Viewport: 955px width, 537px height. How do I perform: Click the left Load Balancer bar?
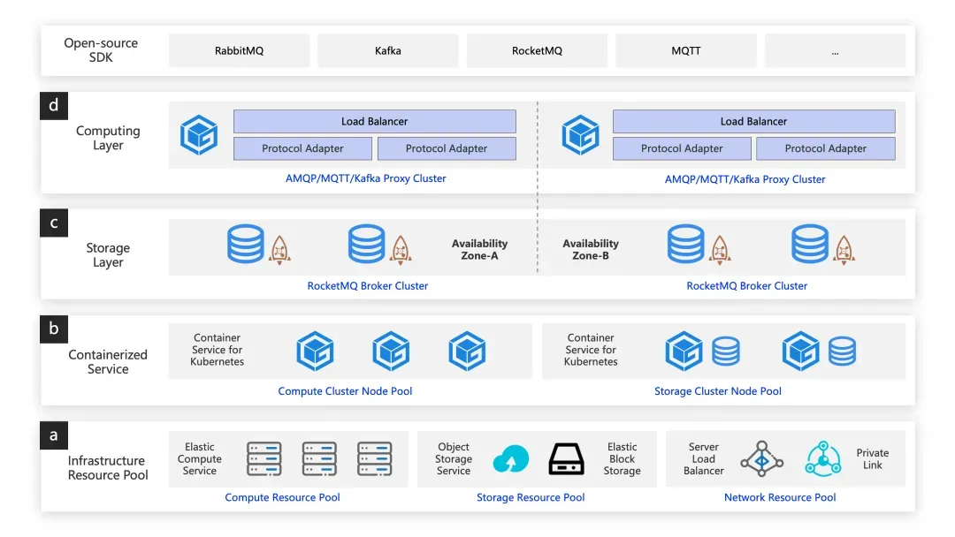tap(375, 122)
